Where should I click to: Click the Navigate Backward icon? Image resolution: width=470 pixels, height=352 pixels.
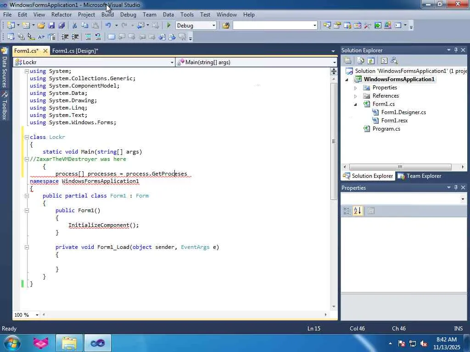point(141,26)
